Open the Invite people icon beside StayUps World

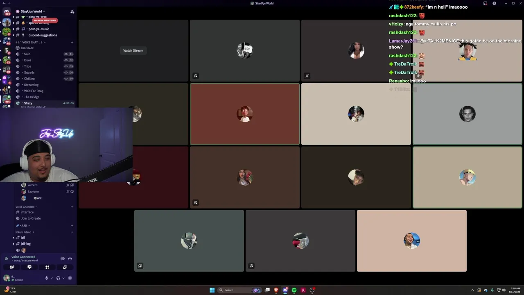[x=72, y=11]
